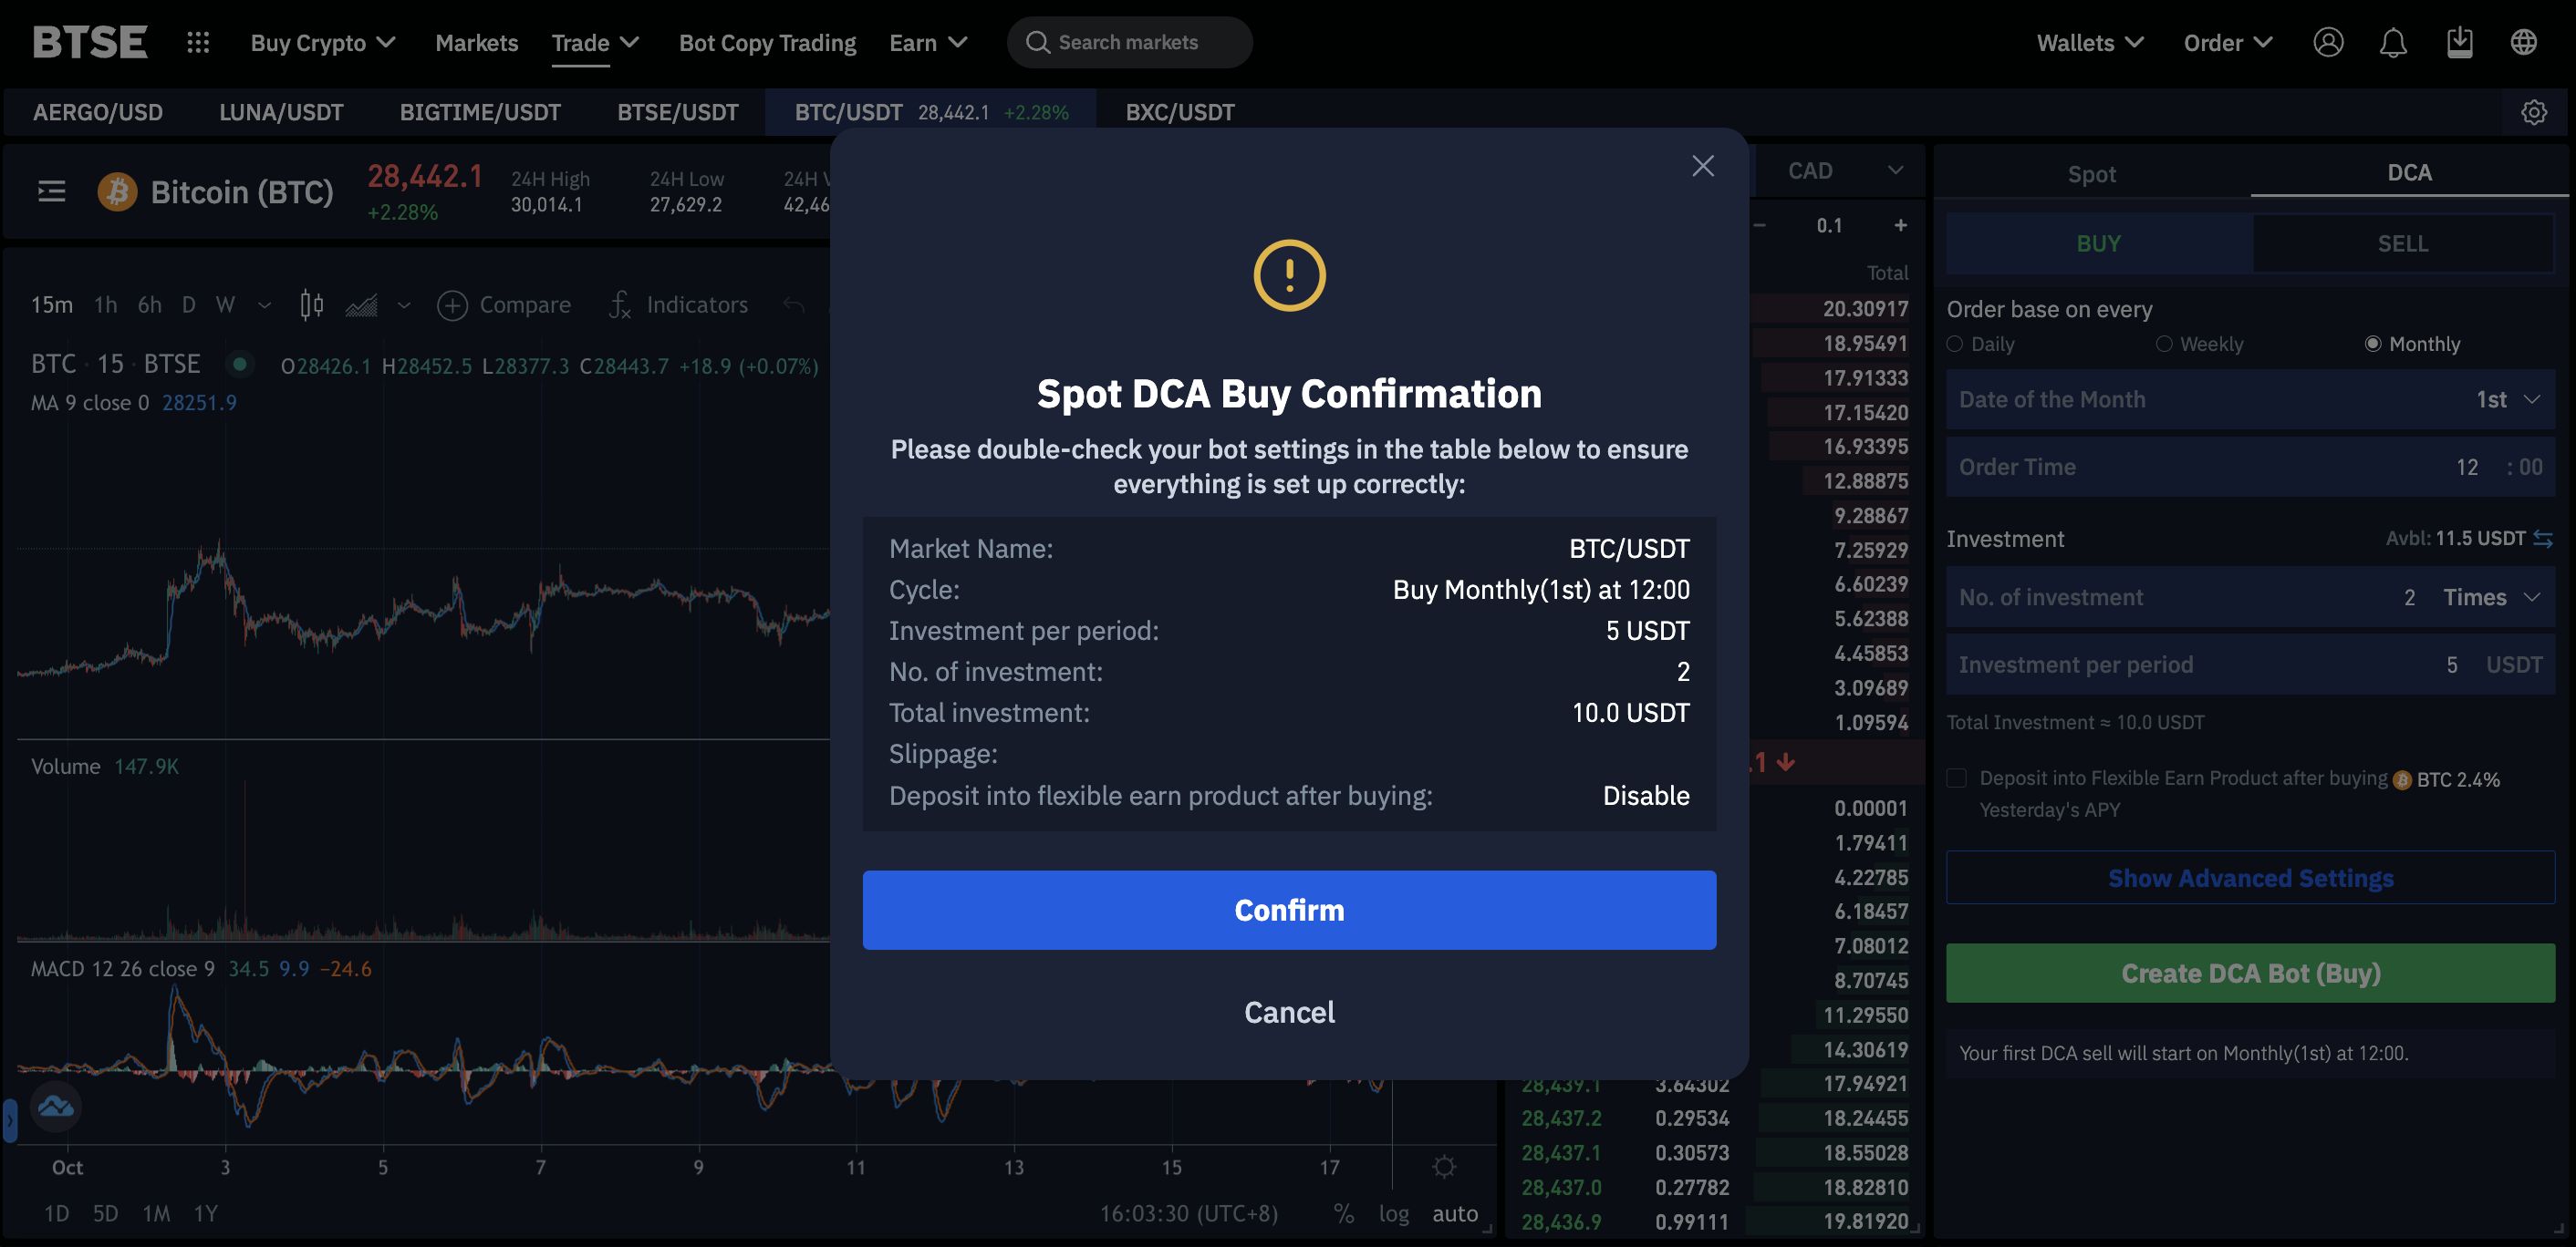Open market tabs settings gear icon
The image size is (2576, 1247).
2534,112
